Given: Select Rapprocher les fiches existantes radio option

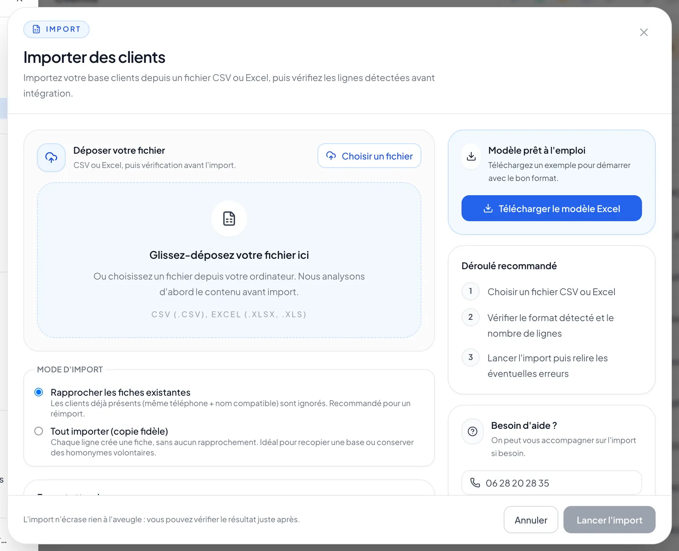Looking at the screenshot, I should tap(39, 392).
